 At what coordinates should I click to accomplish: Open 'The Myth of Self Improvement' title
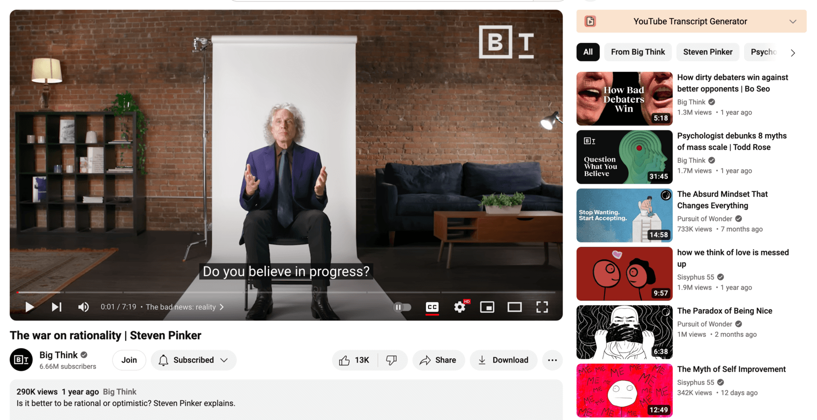pos(731,369)
